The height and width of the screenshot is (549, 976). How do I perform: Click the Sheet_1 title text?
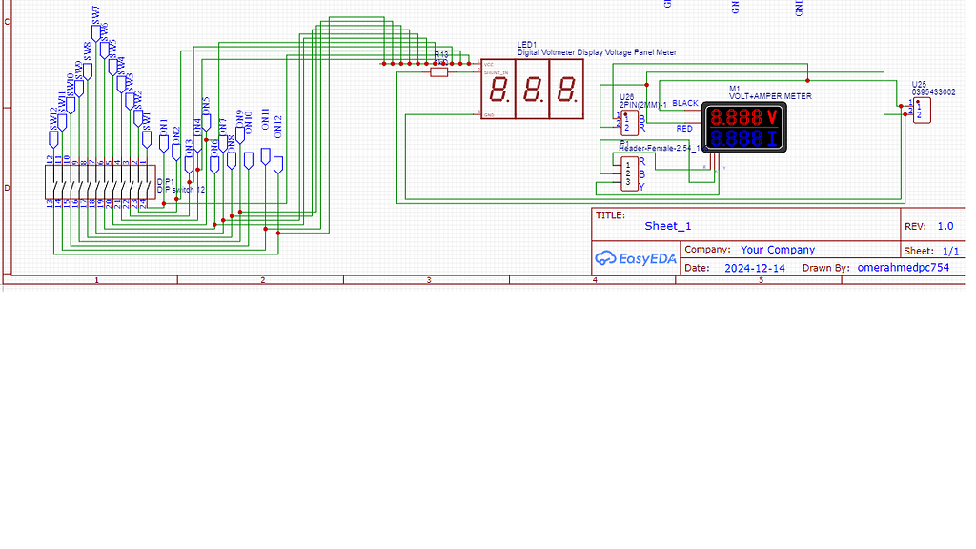667,226
